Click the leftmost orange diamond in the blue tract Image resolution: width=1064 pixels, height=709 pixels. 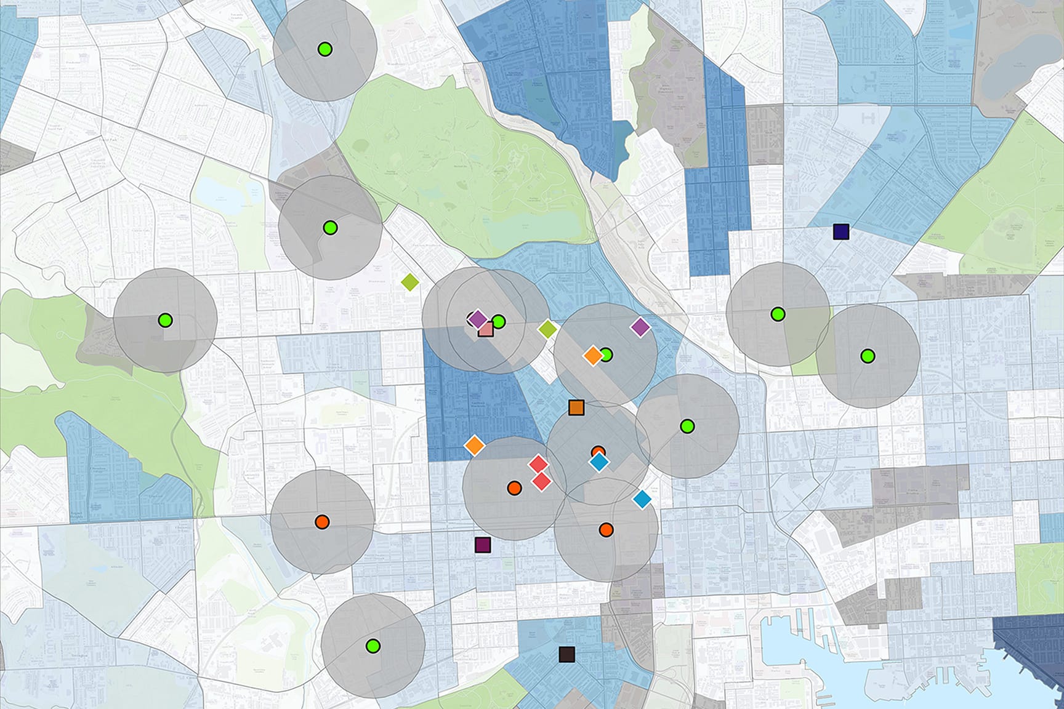[x=475, y=445]
